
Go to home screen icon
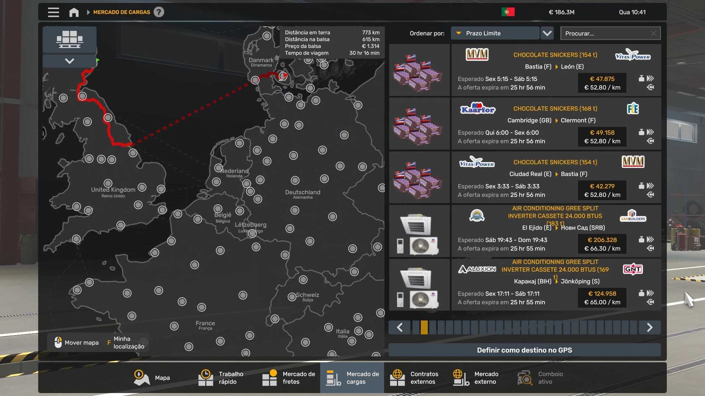[74, 12]
